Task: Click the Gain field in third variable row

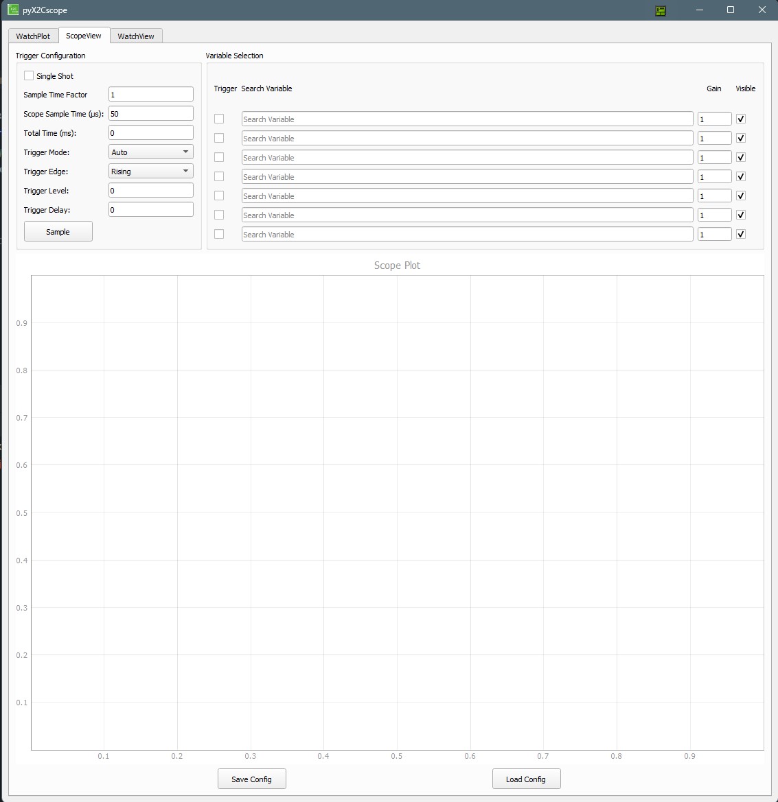Action: (x=715, y=157)
